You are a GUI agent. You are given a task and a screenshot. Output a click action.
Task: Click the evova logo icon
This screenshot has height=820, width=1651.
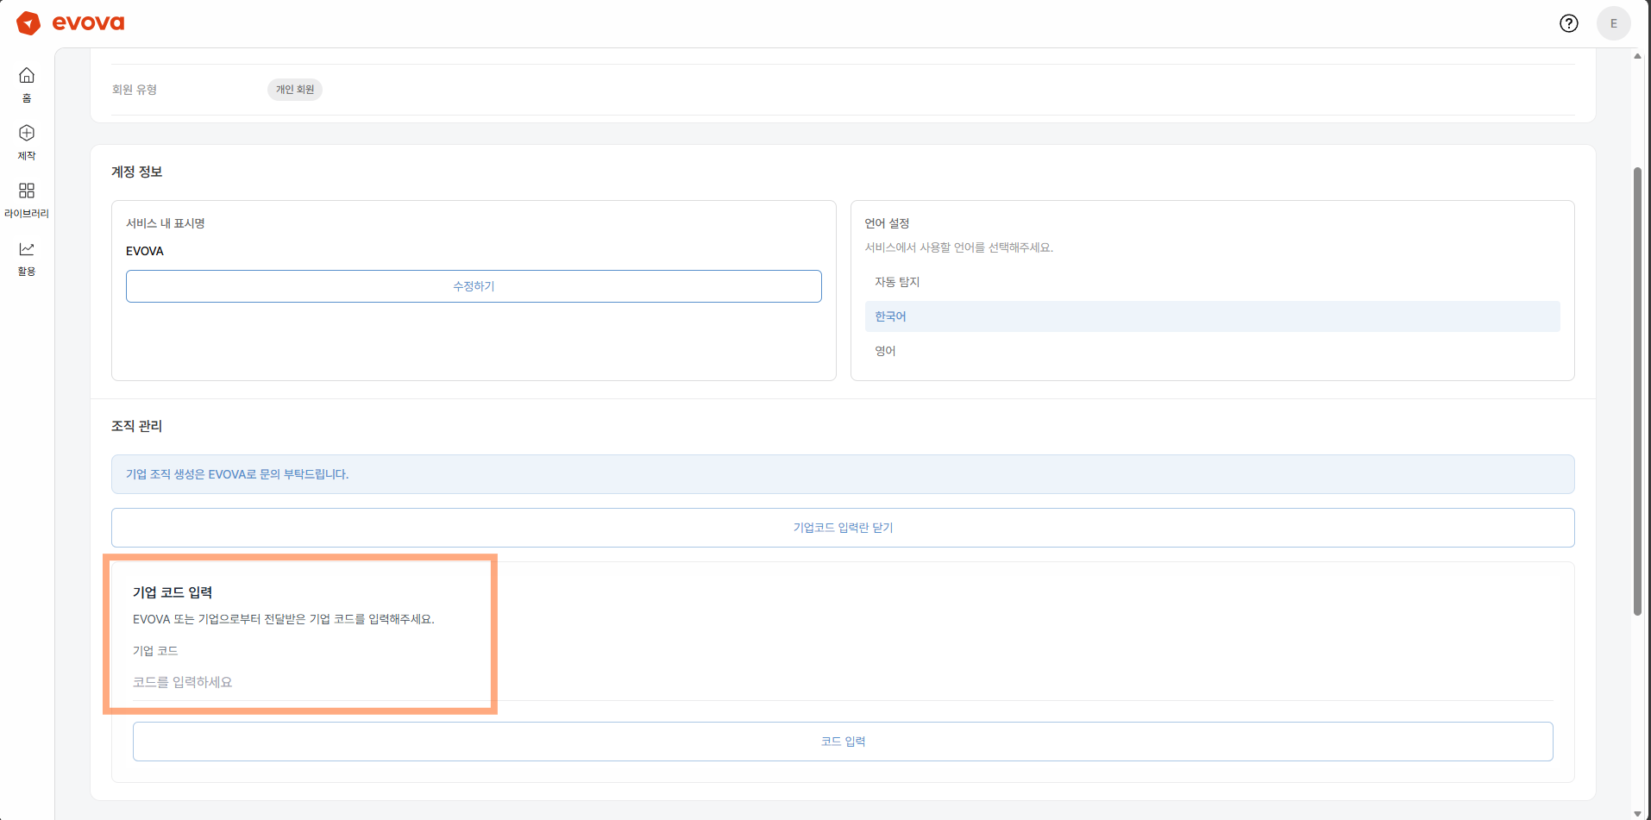coord(28,23)
